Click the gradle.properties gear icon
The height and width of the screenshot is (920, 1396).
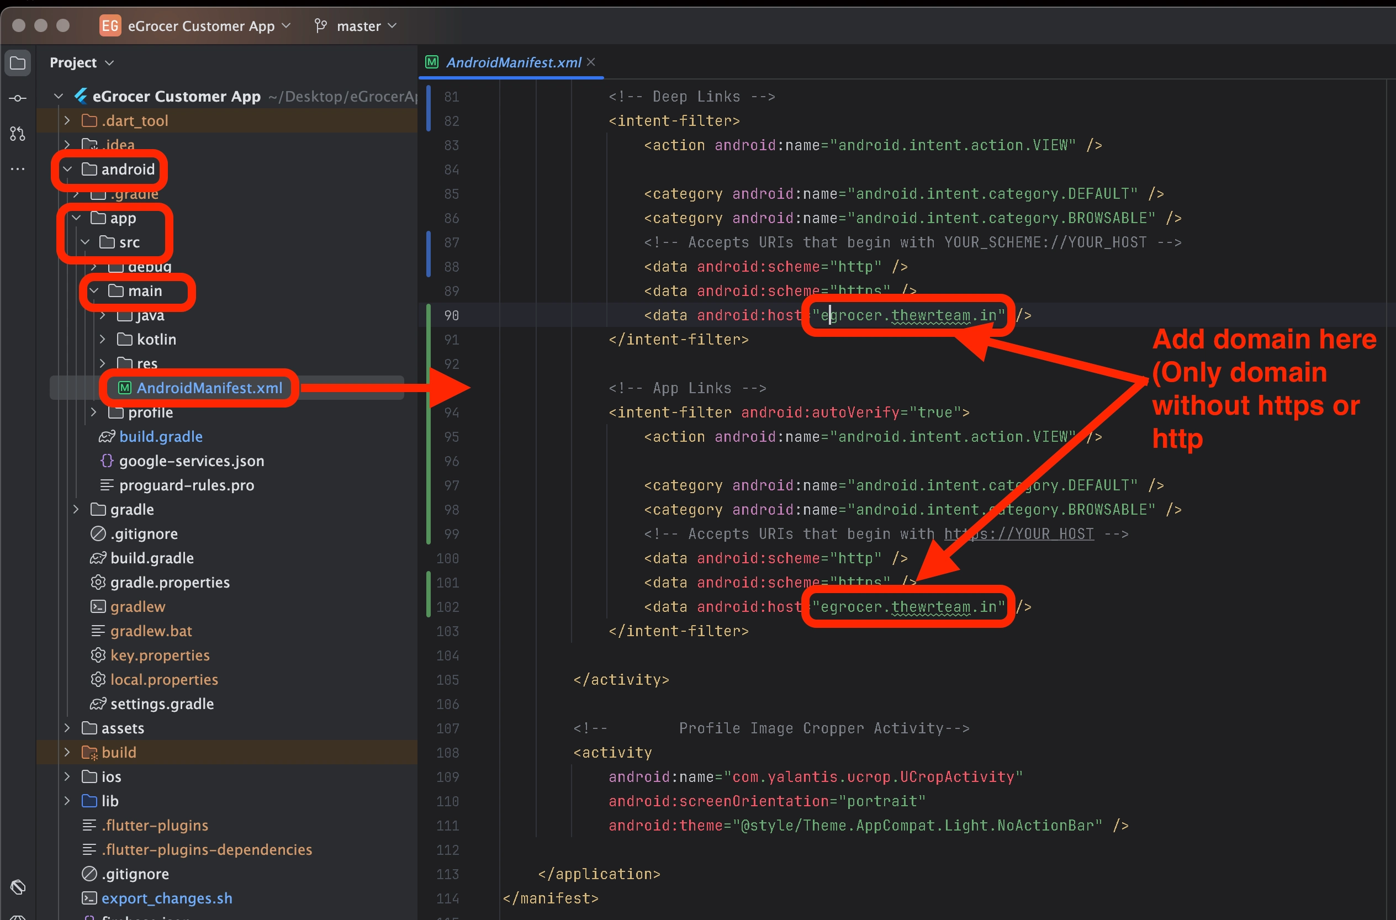click(98, 582)
